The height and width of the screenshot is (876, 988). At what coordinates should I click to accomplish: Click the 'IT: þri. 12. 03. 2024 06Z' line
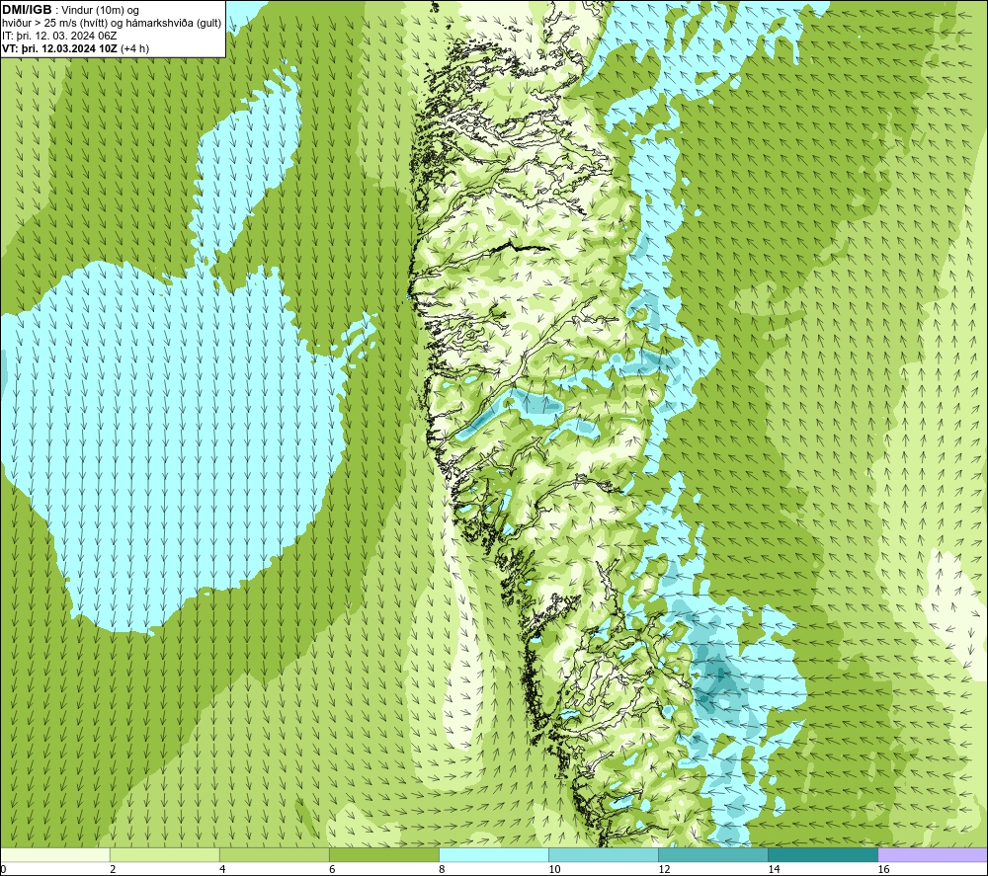[x=59, y=36]
